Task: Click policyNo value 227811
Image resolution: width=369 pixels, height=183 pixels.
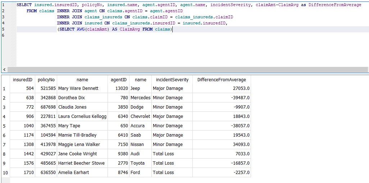Action: click(46, 116)
